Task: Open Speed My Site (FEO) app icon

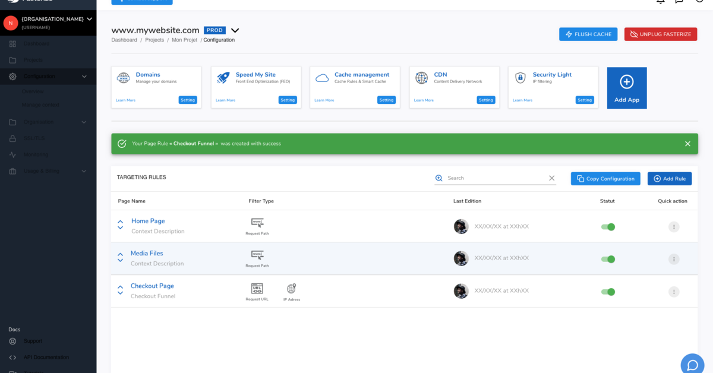Action: tap(222, 78)
